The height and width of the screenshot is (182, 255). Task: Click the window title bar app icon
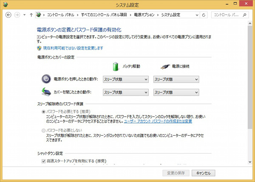(x=6, y=5)
